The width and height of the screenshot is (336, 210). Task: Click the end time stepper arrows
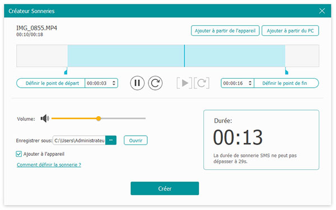(x=250, y=83)
